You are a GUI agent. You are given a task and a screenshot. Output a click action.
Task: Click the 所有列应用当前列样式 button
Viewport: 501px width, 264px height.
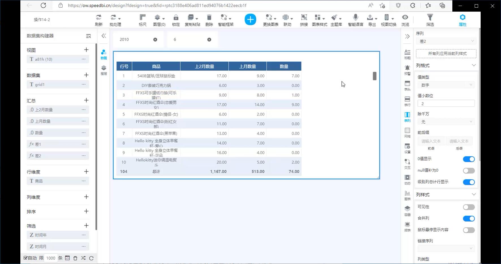click(446, 53)
